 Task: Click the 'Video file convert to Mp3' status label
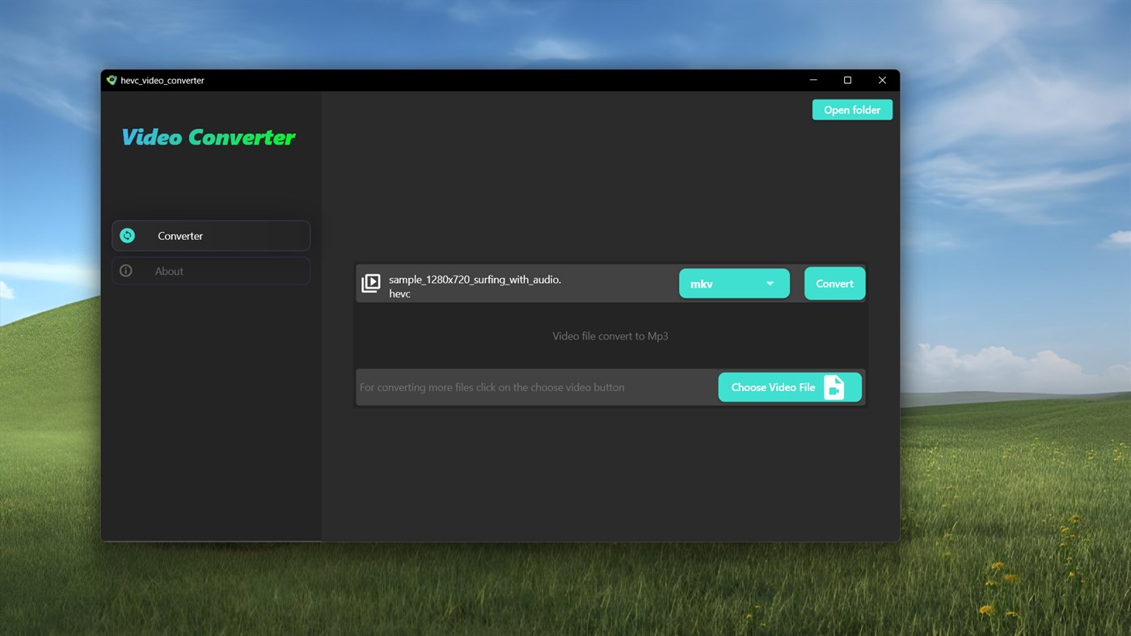[x=610, y=335]
